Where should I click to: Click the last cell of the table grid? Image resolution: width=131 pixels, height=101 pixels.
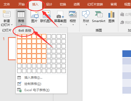click(64, 71)
